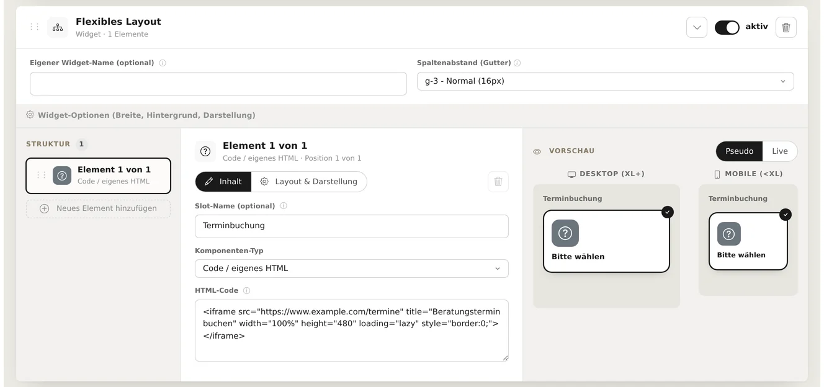Click the checkmark badge on desktop preview card

(x=668, y=212)
